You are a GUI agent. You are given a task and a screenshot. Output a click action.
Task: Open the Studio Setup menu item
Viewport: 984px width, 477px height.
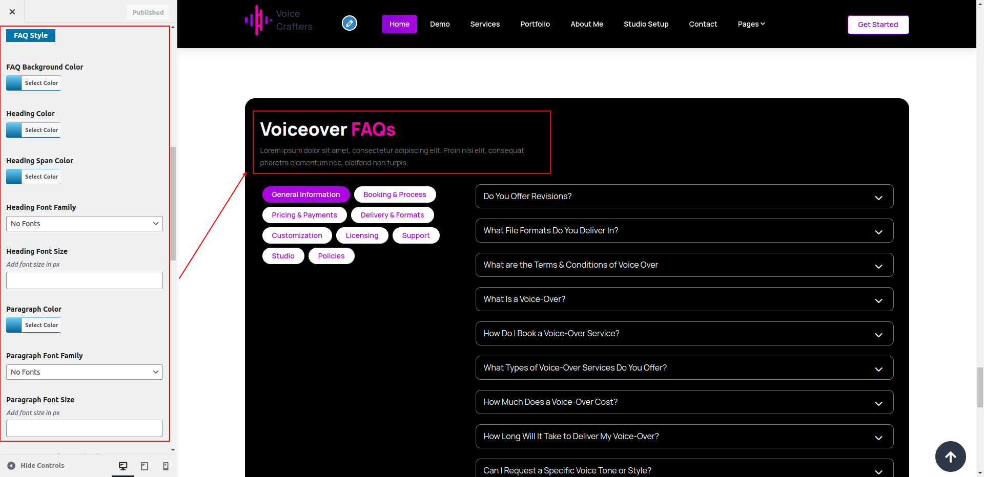pyautogui.click(x=646, y=24)
